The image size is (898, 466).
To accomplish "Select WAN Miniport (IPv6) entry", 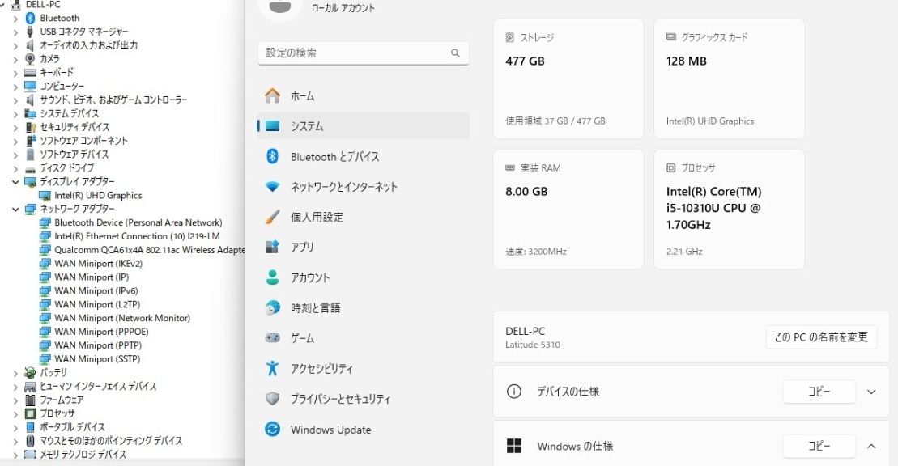I will click(88, 290).
